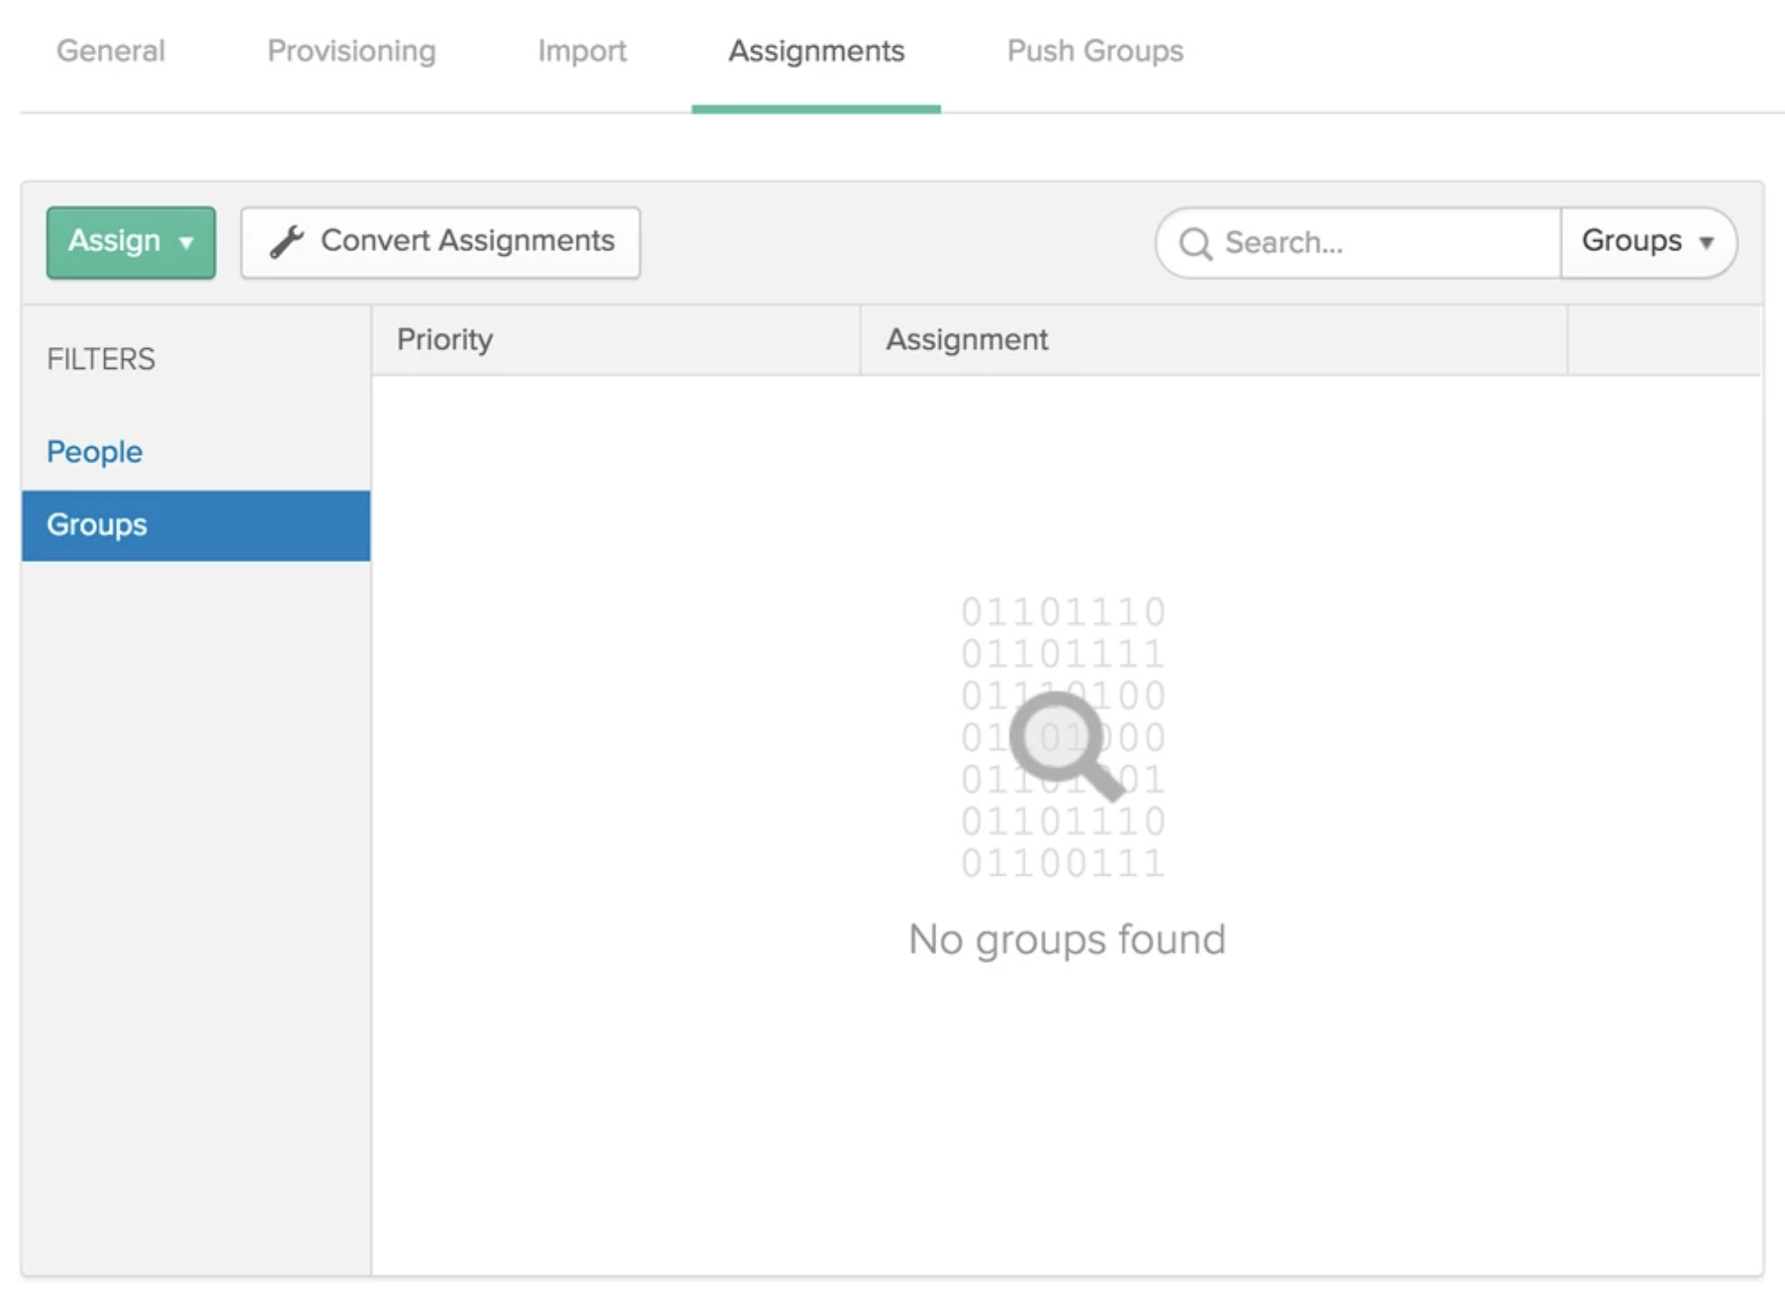1785x1298 pixels.
Task: Select the Groups filter in sidebar
Action: pos(97,525)
